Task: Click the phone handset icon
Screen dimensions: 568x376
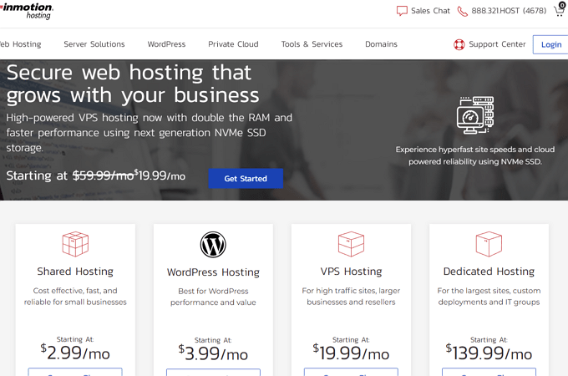Action: pos(462,11)
